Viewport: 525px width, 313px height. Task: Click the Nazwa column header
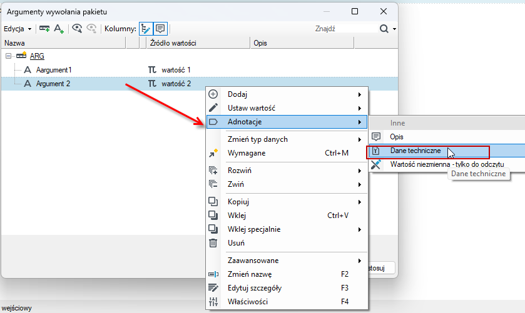point(64,43)
